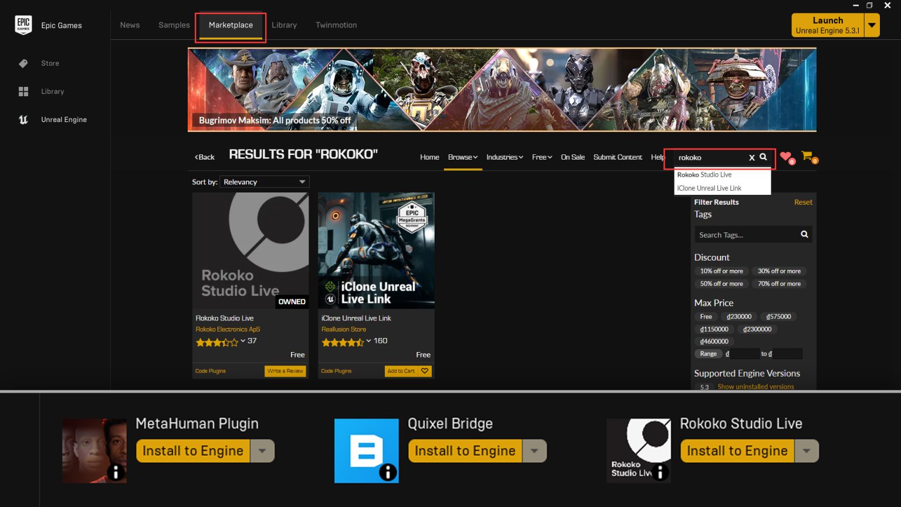Image resolution: width=901 pixels, height=507 pixels.
Task: Open the iClone Unreal Live Link thumbnail
Action: click(x=376, y=251)
